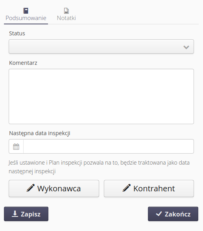Open the calendar date picker icon
Image resolution: width=203 pixels, height=231 pixels.
tap(16, 147)
